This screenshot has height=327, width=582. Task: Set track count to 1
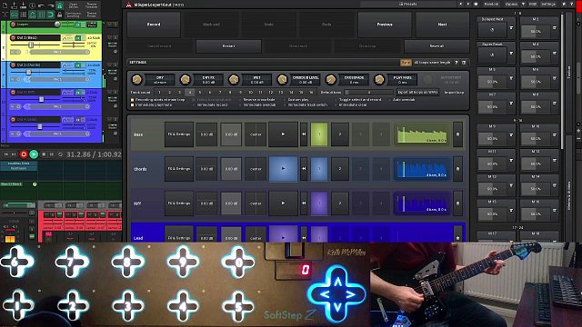[x=159, y=93]
